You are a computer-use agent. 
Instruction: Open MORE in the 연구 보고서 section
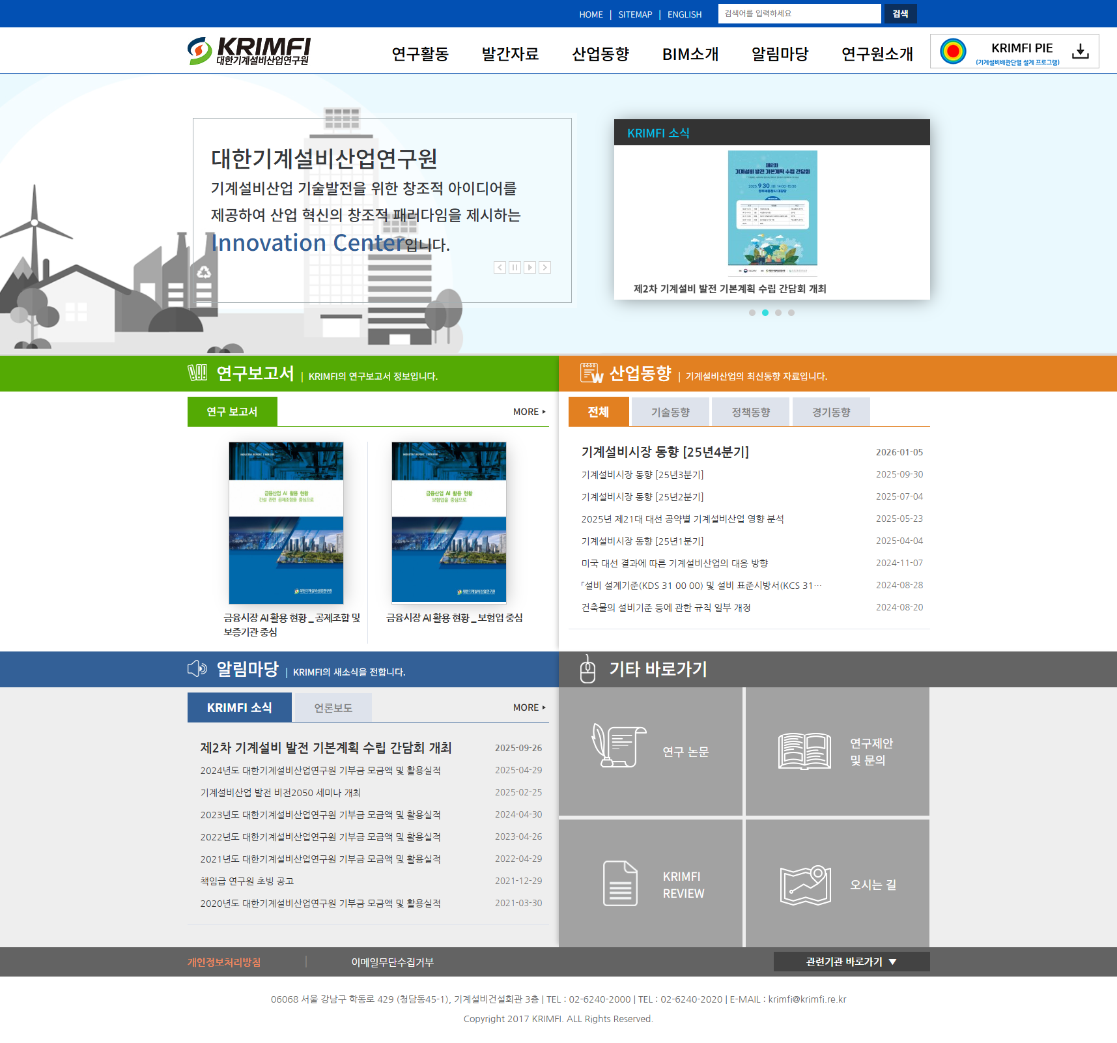point(529,412)
